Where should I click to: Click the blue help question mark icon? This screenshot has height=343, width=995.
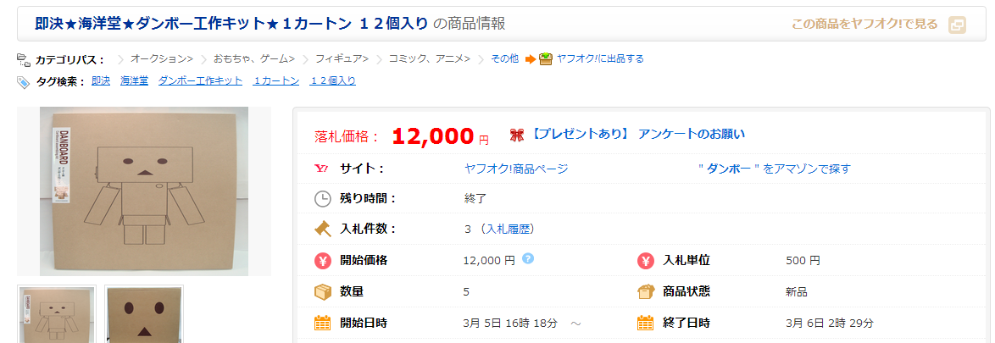pos(528,258)
